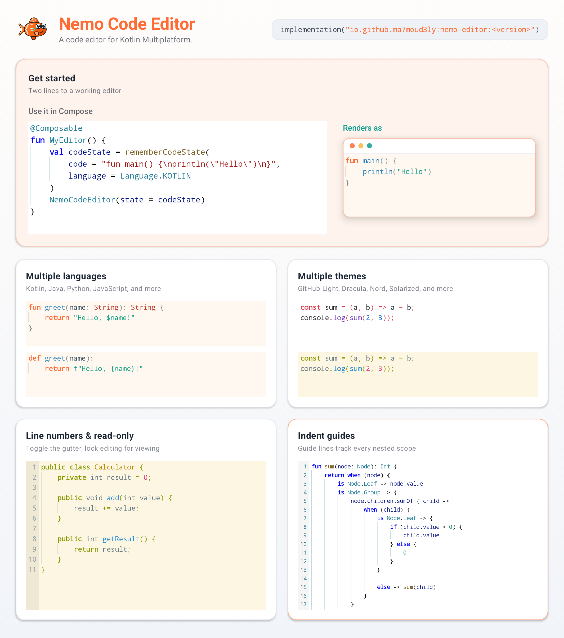
Task: Click 'const sum' line in the white theme sample
Action: pos(357,307)
